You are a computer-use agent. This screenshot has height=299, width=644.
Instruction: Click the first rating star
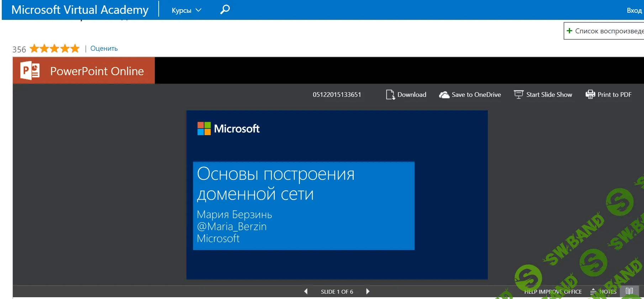pyautogui.click(x=34, y=49)
